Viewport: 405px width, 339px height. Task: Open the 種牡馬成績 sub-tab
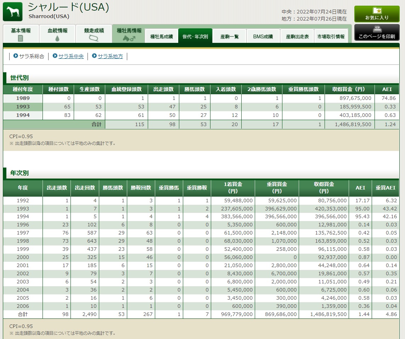tap(162, 36)
